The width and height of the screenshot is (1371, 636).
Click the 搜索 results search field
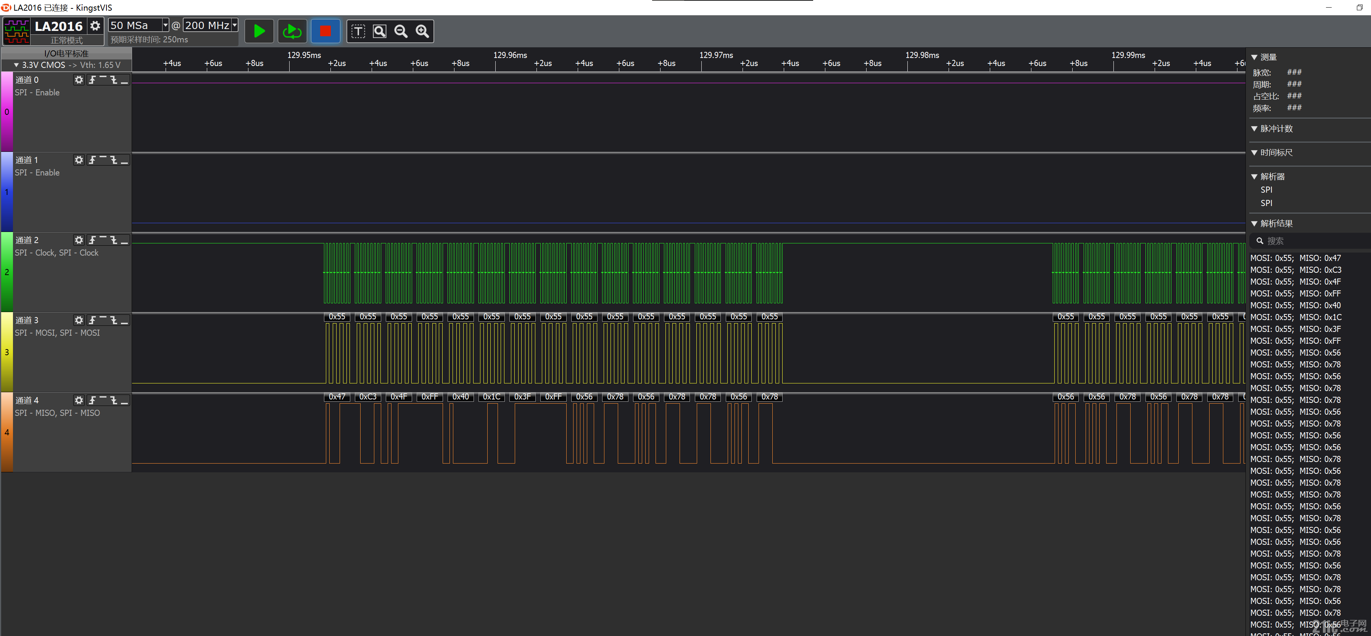point(1310,241)
